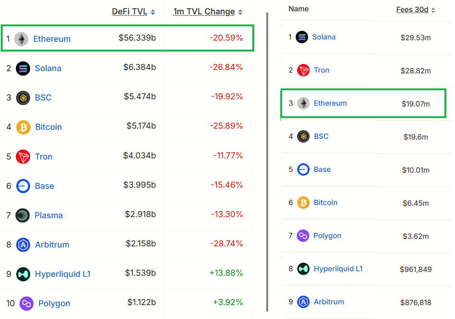The image size is (455, 319).
Task: Click the purple Polygon logo
Action: 26,303
